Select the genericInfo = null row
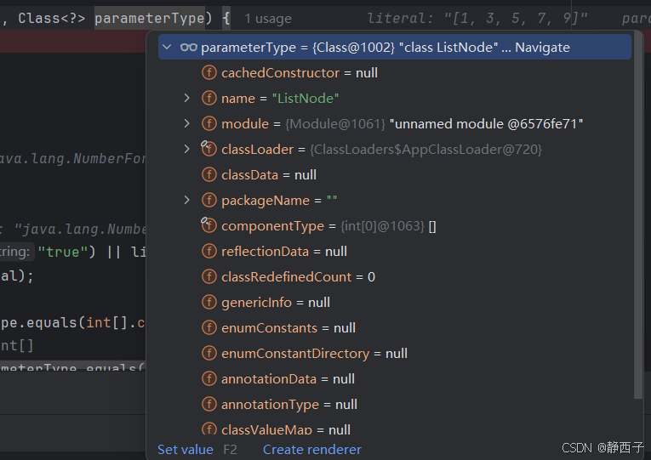The width and height of the screenshot is (651, 460). coord(394,303)
